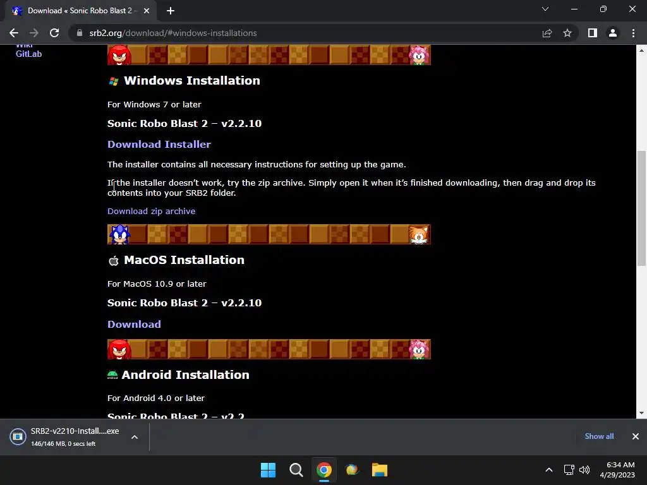The width and height of the screenshot is (647, 485).
Task: Click the page scrollbar thumb
Action: [x=641, y=208]
